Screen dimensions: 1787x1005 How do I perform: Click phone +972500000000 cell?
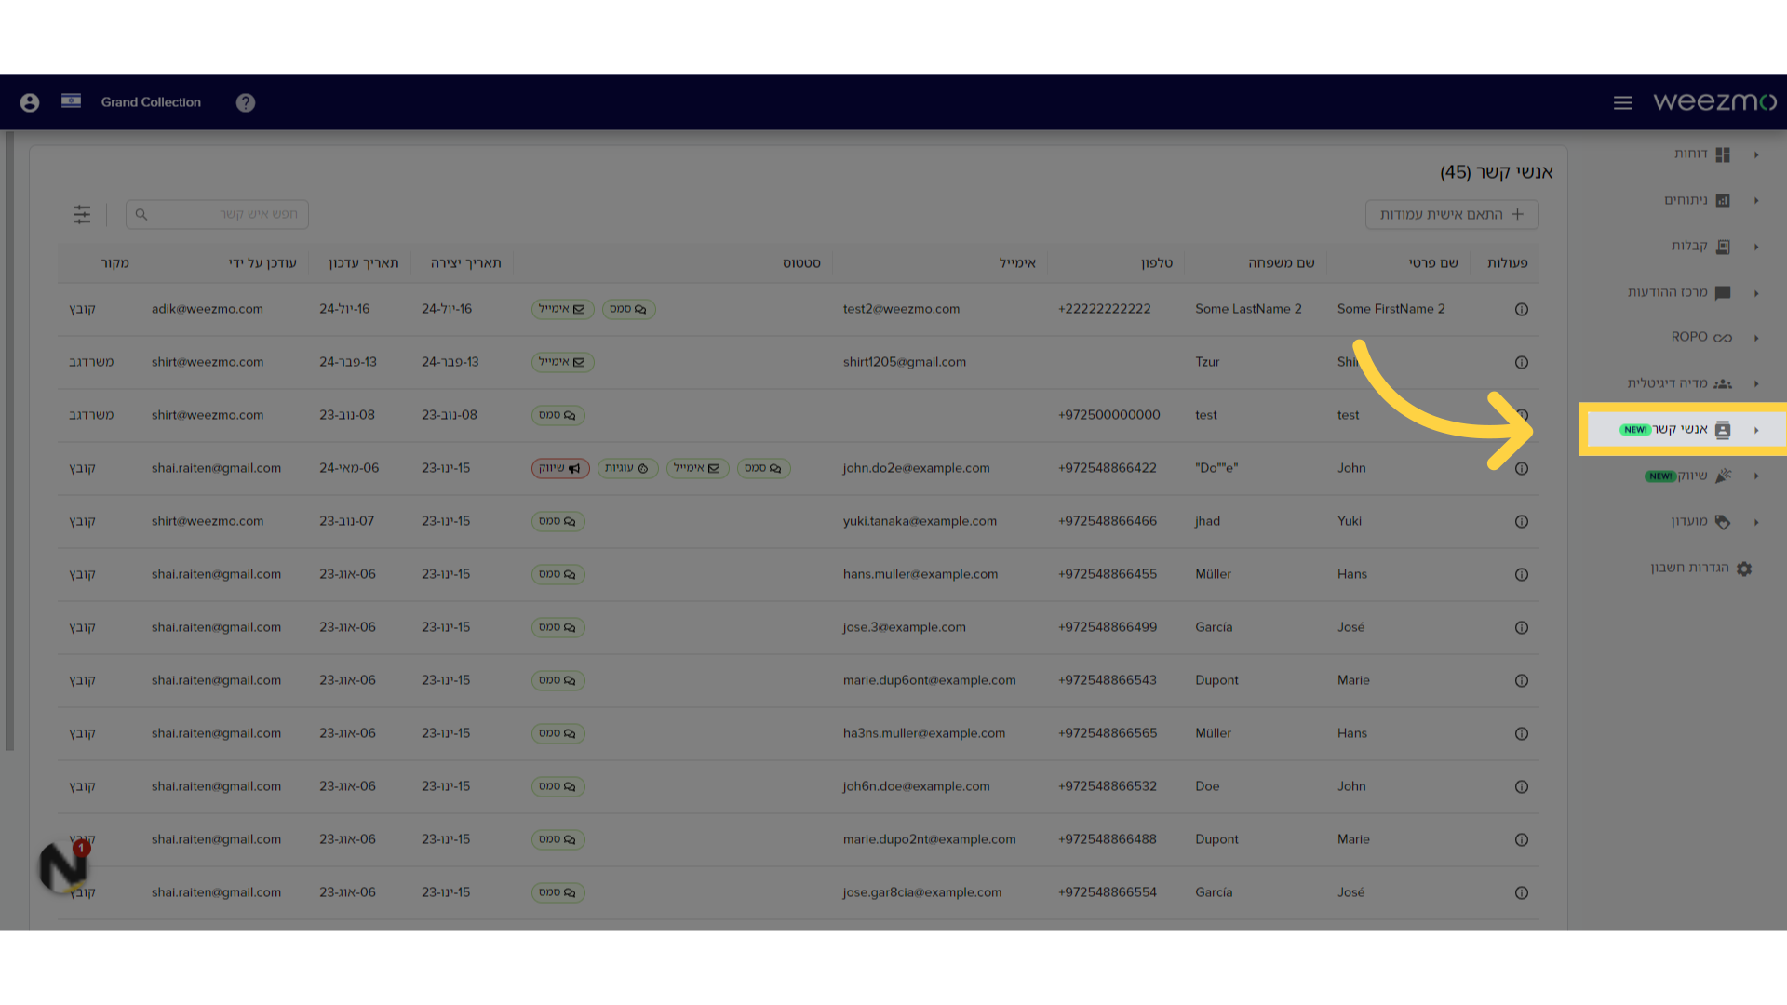(1108, 415)
